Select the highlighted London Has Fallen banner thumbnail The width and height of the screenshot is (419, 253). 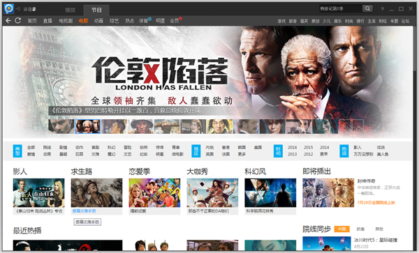click(x=88, y=126)
